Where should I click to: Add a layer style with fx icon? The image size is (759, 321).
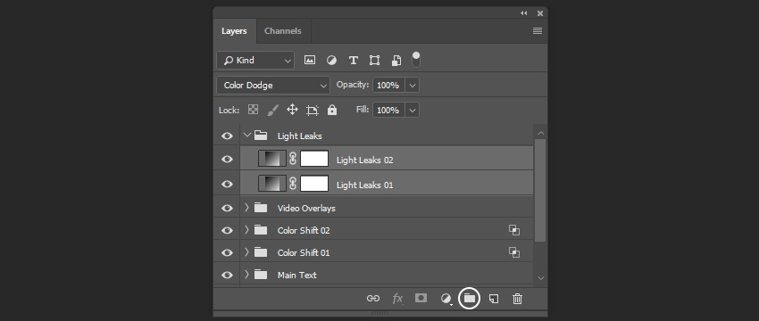(x=397, y=299)
